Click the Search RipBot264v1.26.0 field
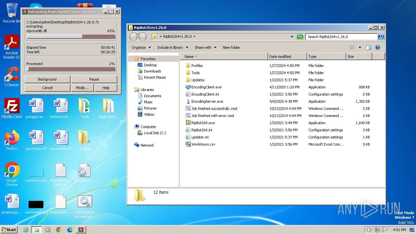Viewport: 416px width, 234px height. pos(341,37)
